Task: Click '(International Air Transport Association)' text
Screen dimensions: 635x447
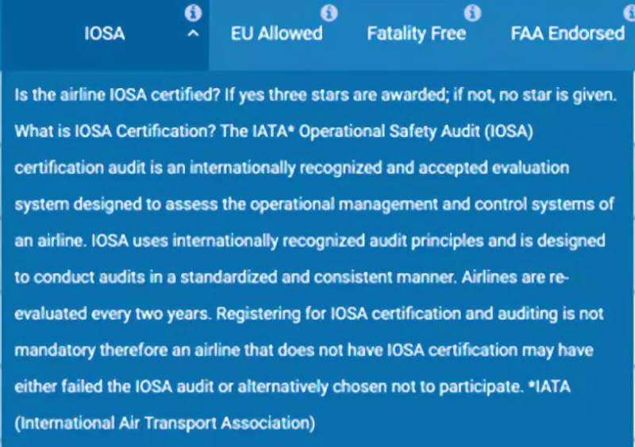Action: pyautogui.click(x=165, y=423)
